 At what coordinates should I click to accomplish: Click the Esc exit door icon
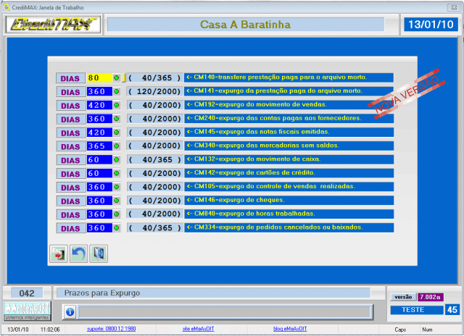click(57, 253)
